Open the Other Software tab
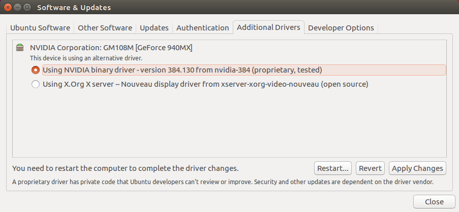This screenshot has height=212, width=459. (105, 28)
